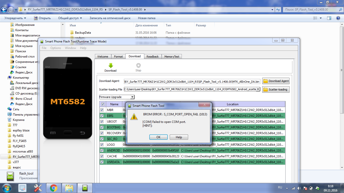344x193 pixels.
Task: Uncheck the MBR partition checkbox
Action: [102, 110]
